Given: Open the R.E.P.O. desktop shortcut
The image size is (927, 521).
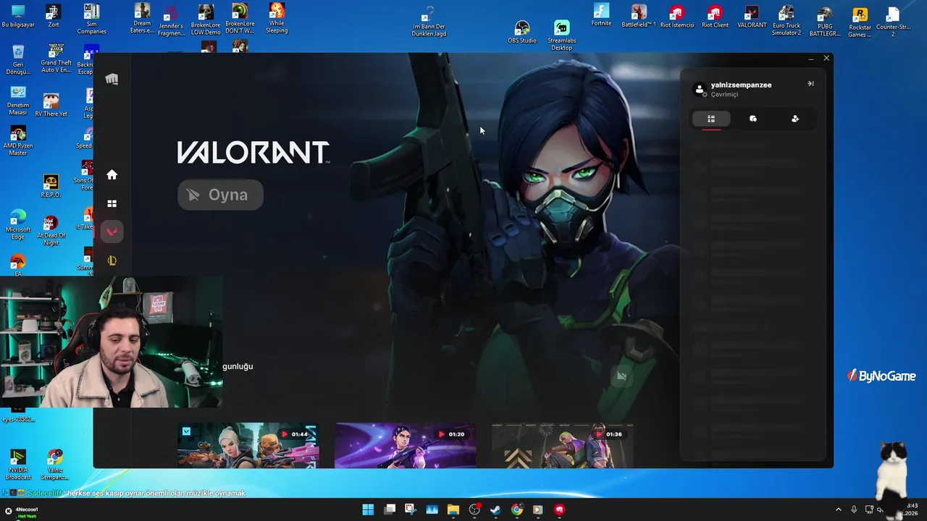Looking at the screenshot, I should [x=51, y=186].
